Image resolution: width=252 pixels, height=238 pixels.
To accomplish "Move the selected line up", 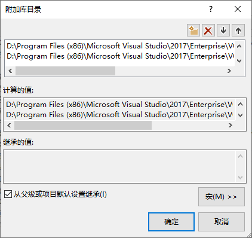I will [238, 30].
